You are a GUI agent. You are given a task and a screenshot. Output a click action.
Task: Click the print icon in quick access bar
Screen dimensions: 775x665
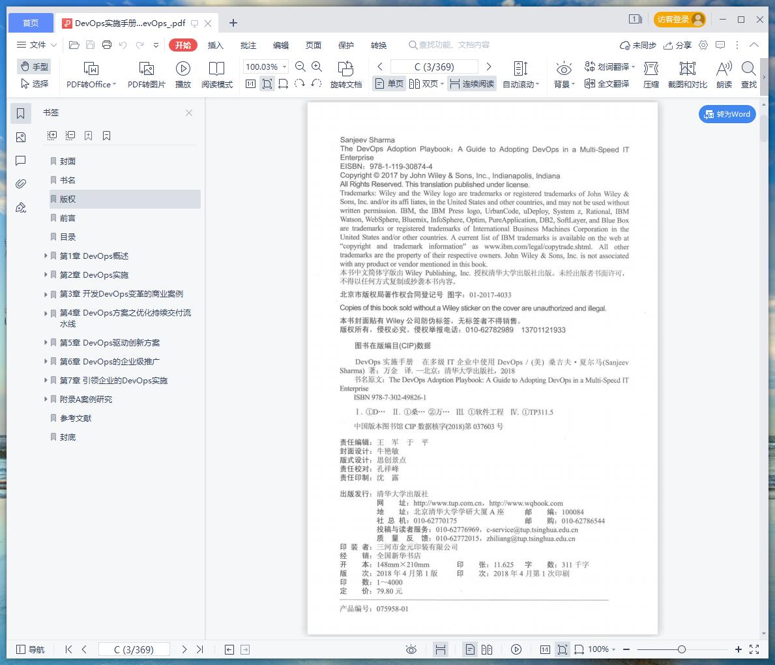[x=107, y=45]
